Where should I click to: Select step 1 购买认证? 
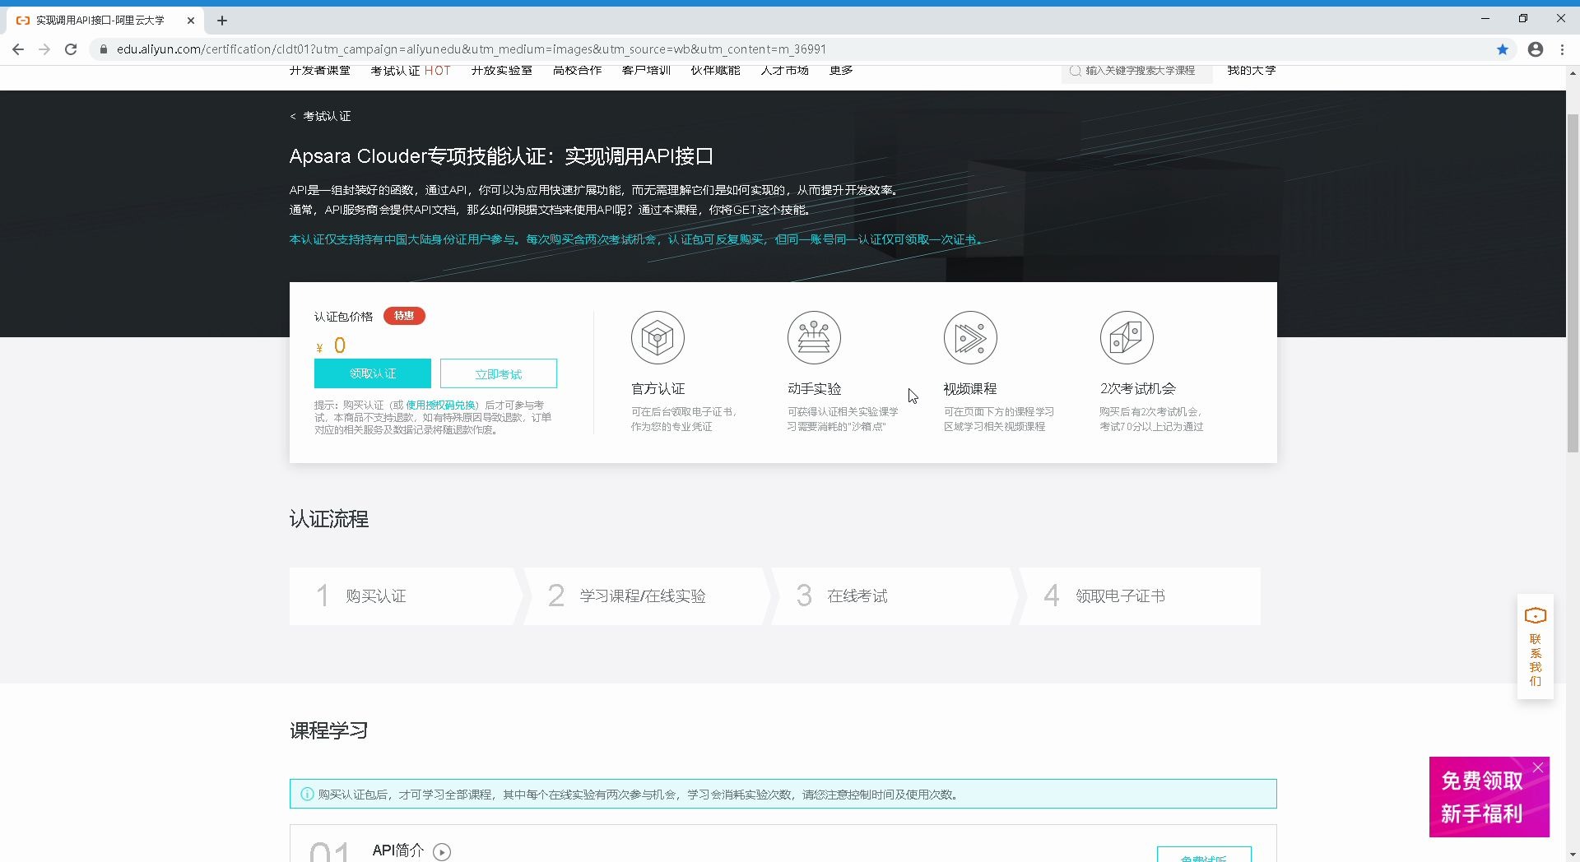click(406, 596)
